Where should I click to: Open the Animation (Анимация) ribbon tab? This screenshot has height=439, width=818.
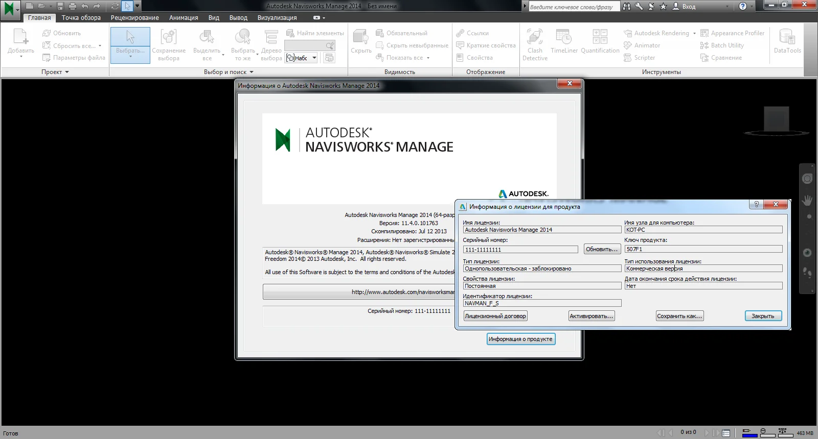(184, 17)
